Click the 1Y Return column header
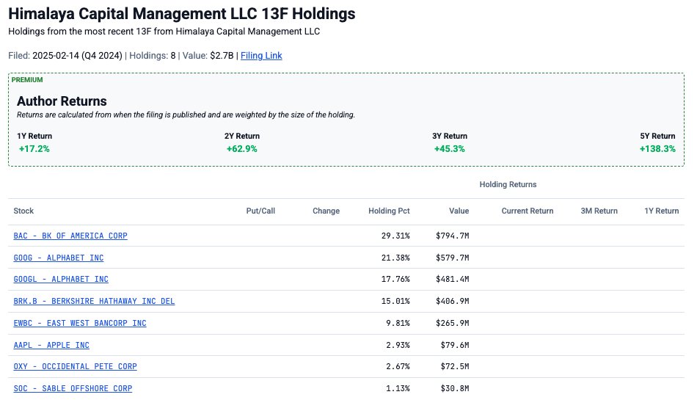The height and width of the screenshot is (411, 697). (x=662, y=211)
